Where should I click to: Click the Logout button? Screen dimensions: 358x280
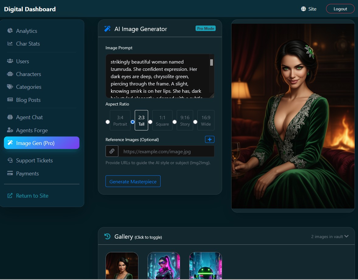pos(340,9)
